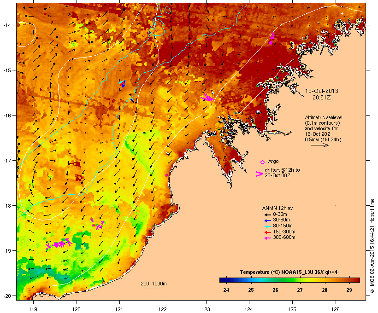Click the colorbar tick label 25
This screenshot has height=313, width=378.
pos(251,290)
